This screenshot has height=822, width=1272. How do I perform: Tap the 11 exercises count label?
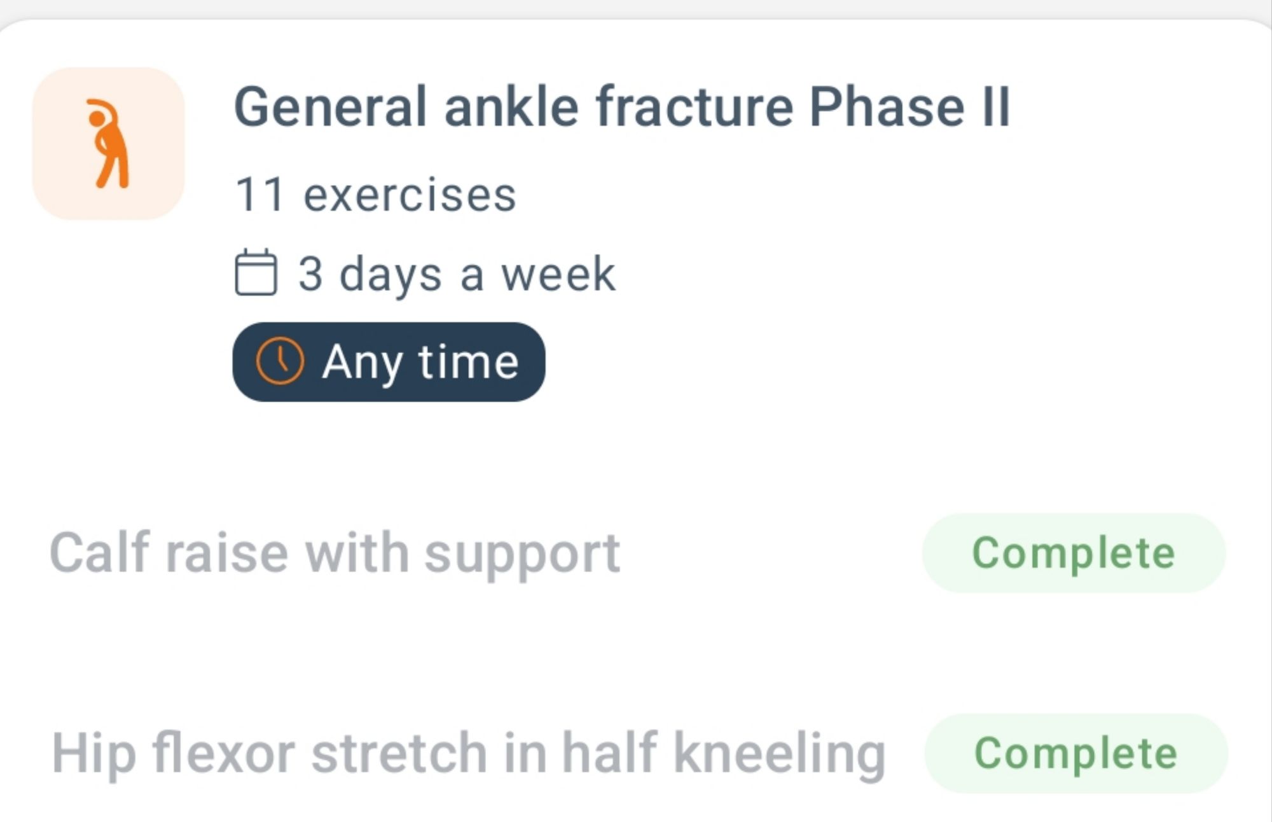pyautogui.click(x=375, y=195)
